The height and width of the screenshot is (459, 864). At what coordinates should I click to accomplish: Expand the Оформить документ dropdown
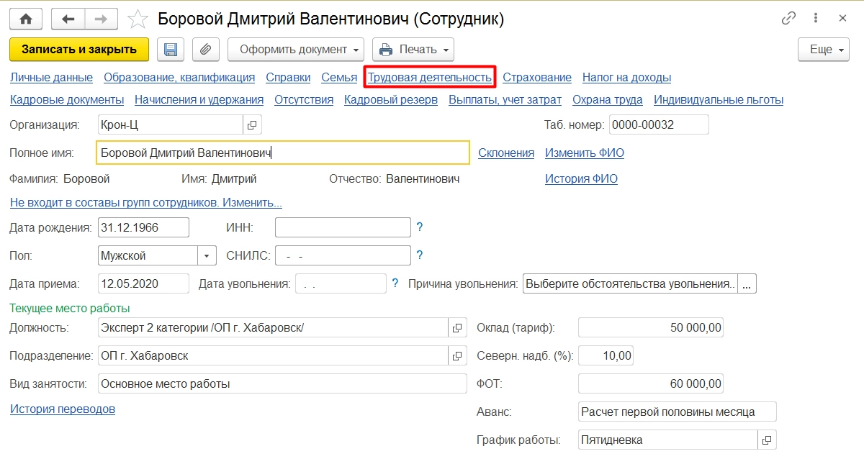(296, 50)
